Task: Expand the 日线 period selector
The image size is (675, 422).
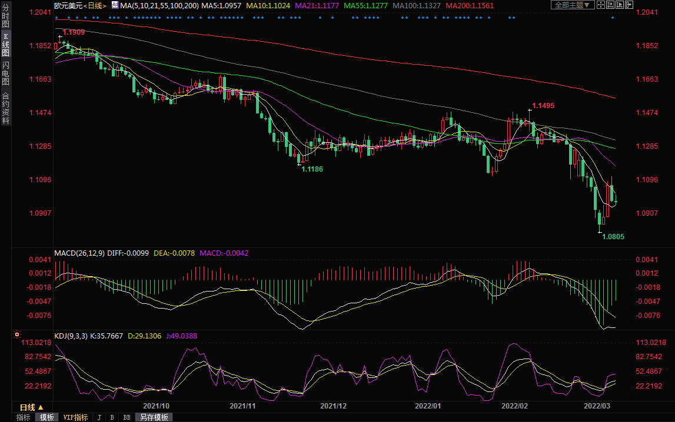Action: click(x=32, y=407)
